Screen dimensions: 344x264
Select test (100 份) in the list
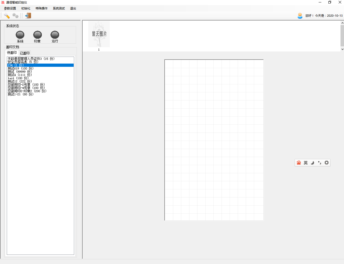[40, 78]
